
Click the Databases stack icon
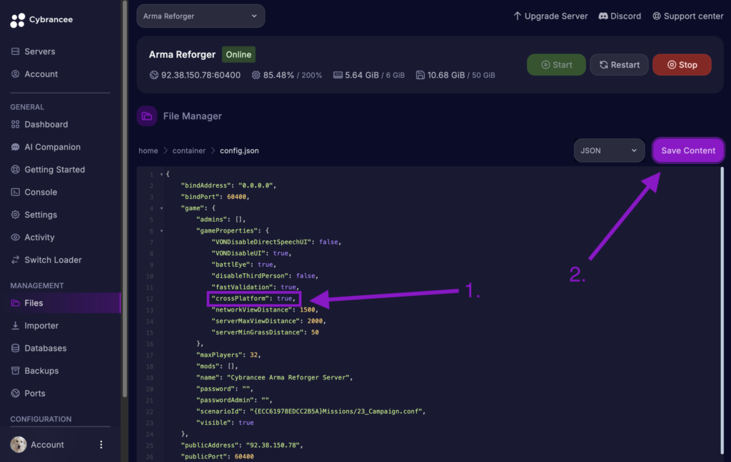point(16,349)
